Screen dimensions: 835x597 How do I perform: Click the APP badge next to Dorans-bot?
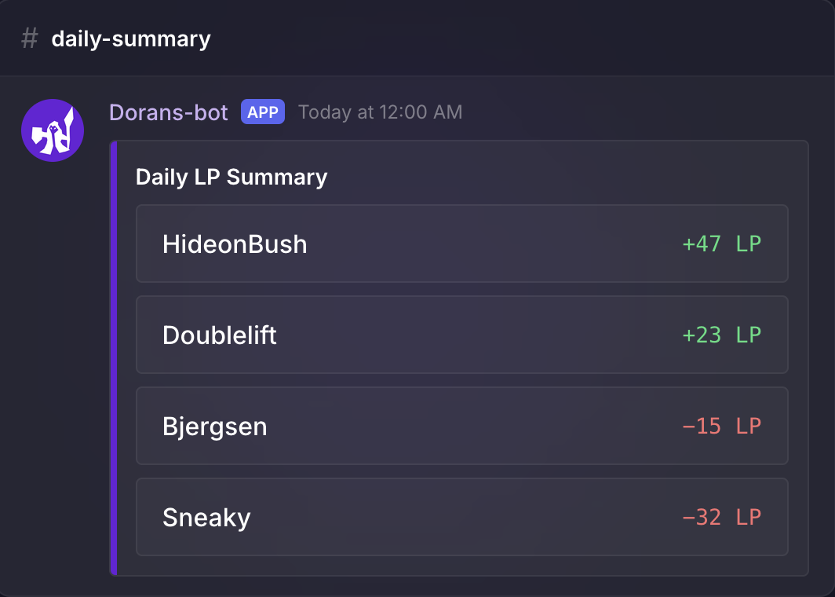(263, 112)
